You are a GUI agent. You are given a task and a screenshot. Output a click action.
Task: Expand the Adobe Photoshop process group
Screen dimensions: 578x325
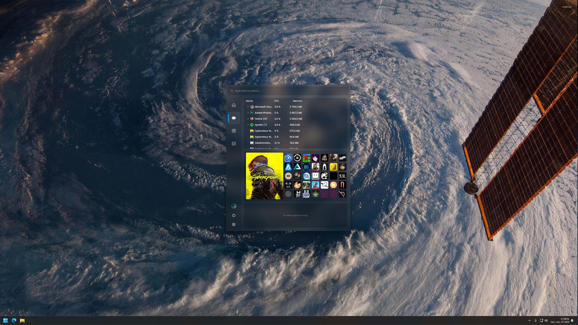click(248, 113)
